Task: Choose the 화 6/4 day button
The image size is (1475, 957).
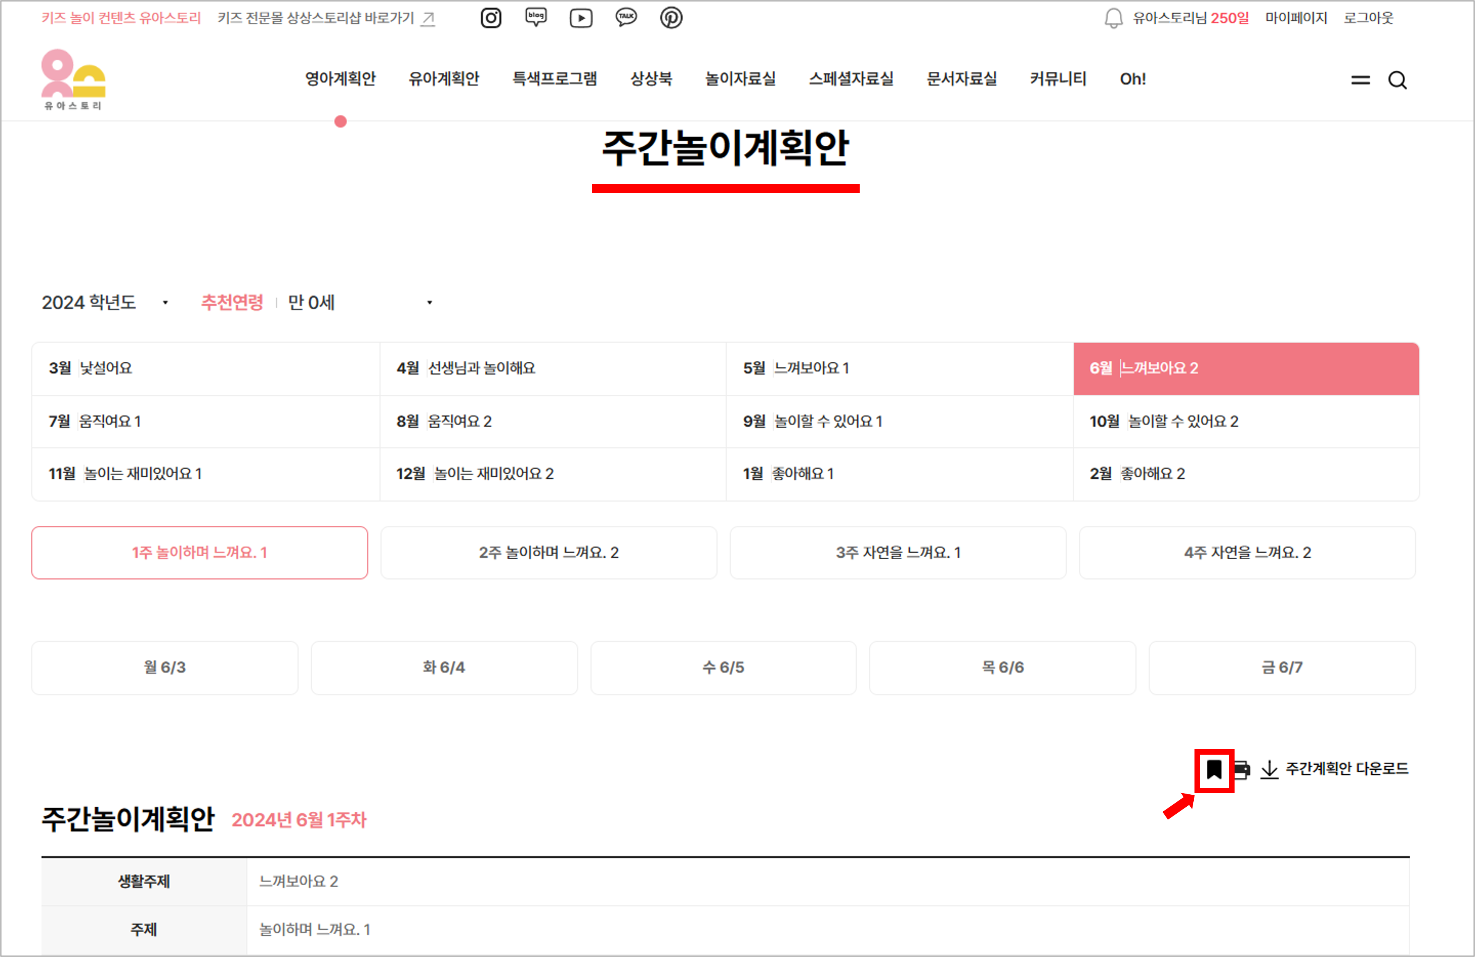Action: click(444, 668)
